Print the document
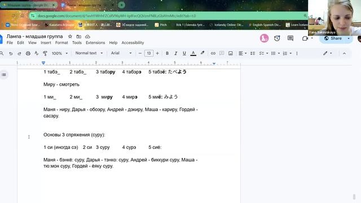Screen dimensions: 361x203 click(x=28, y=54)
